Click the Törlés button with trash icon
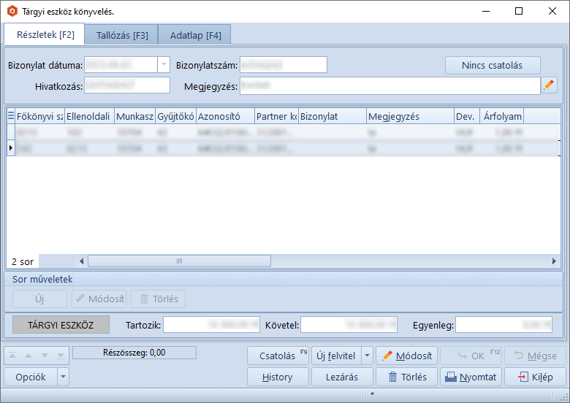The image size is (570, 403). pyautogui.click(x=406, y=377)
